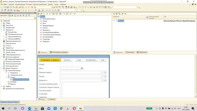
Task: Select ФормаБизнесПроцесса in configuration tree
Action: (21, 80)
